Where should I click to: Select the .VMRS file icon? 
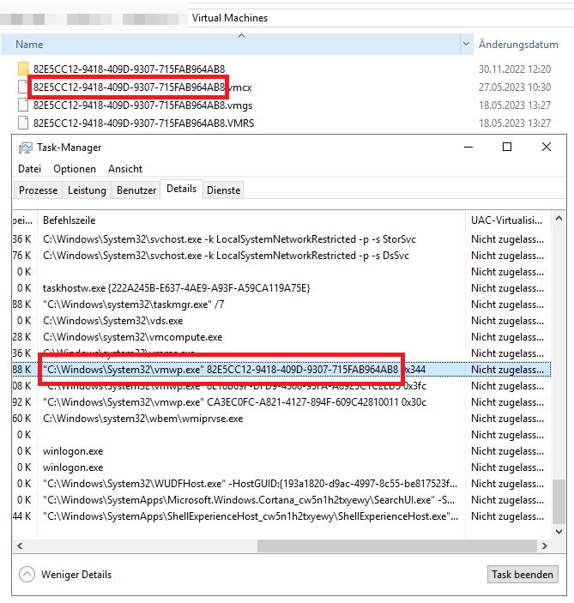coord(23,123)
